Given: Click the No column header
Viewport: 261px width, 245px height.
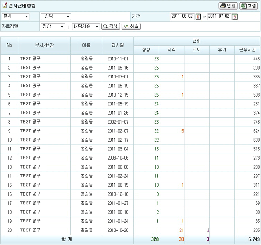Looking at the screenshot, I should coord(9,45).
